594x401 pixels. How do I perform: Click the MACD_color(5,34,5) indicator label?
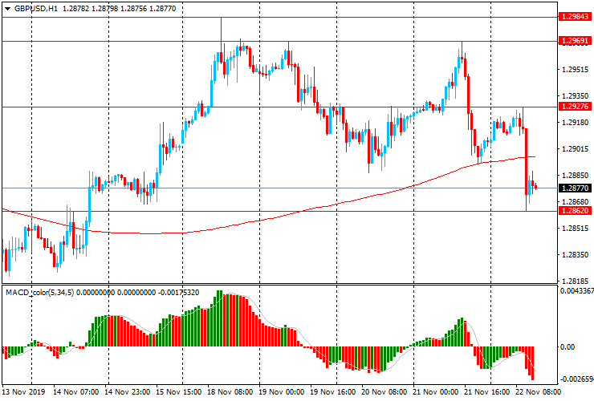click(40, 293)
